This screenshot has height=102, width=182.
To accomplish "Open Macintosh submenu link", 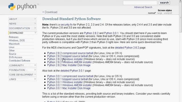I will point(14,44).
